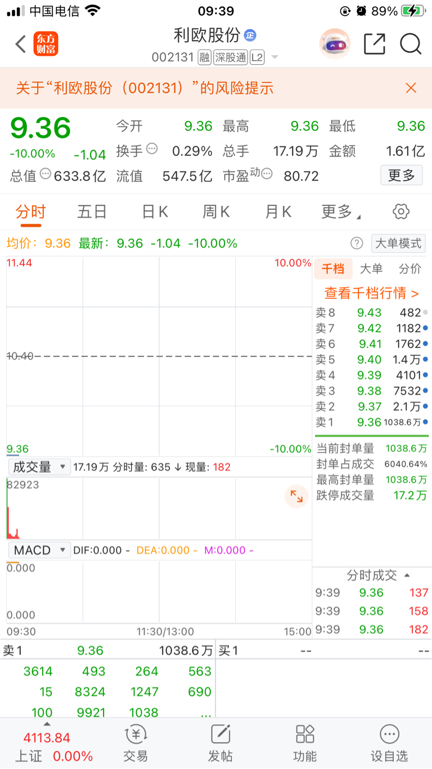Switch to the 分价 tab
432x769 pixels.
point(409,269)
